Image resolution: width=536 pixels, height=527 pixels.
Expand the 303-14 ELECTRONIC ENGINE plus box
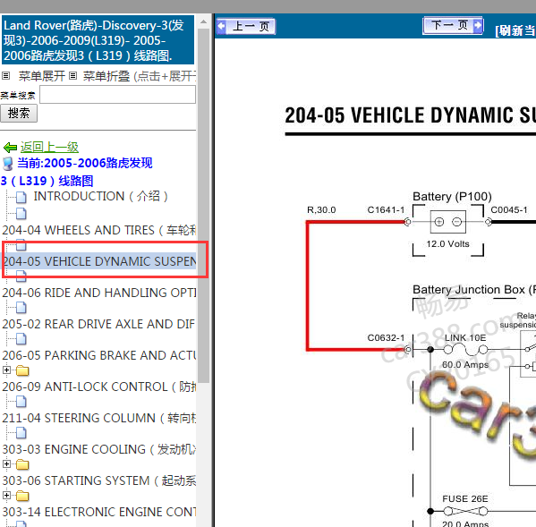(6, 495)
